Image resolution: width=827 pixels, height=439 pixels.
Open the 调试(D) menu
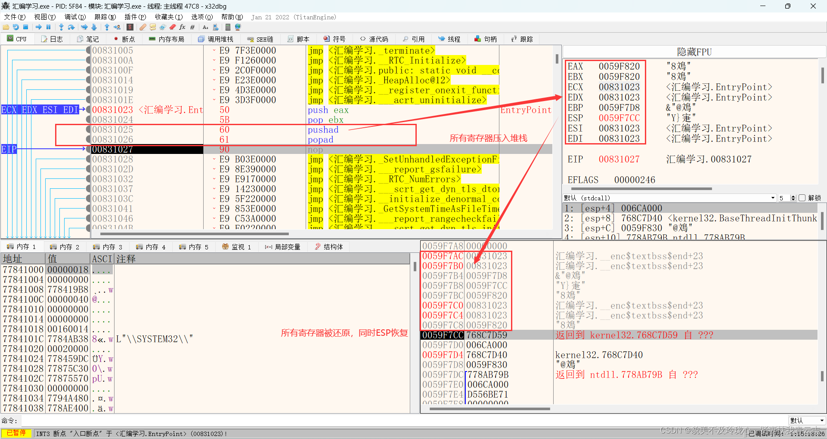tap(75, 17)
